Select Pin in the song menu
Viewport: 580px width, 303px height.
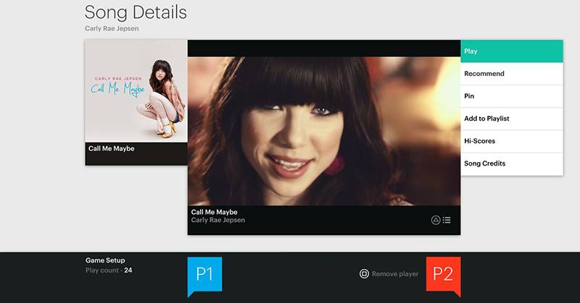click(512, 96)
